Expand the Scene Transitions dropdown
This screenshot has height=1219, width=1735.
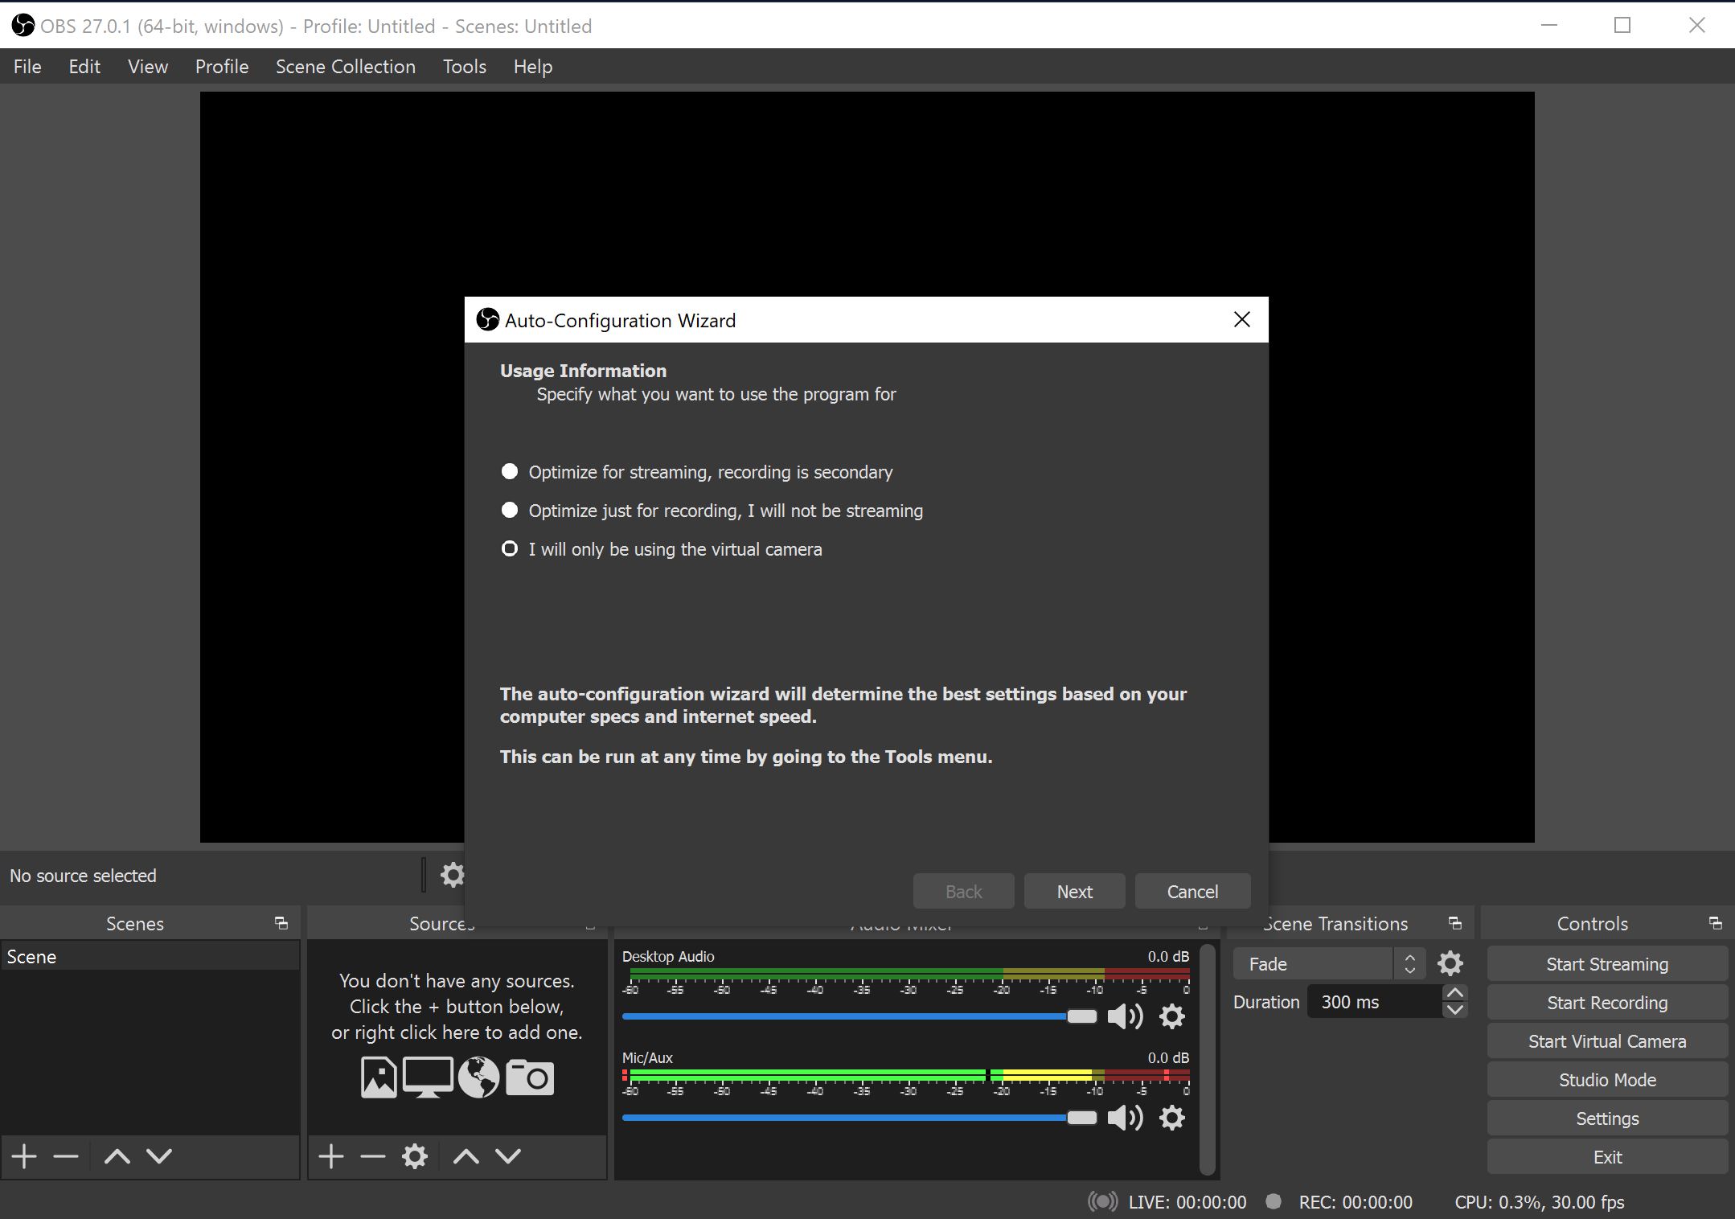1411,964
